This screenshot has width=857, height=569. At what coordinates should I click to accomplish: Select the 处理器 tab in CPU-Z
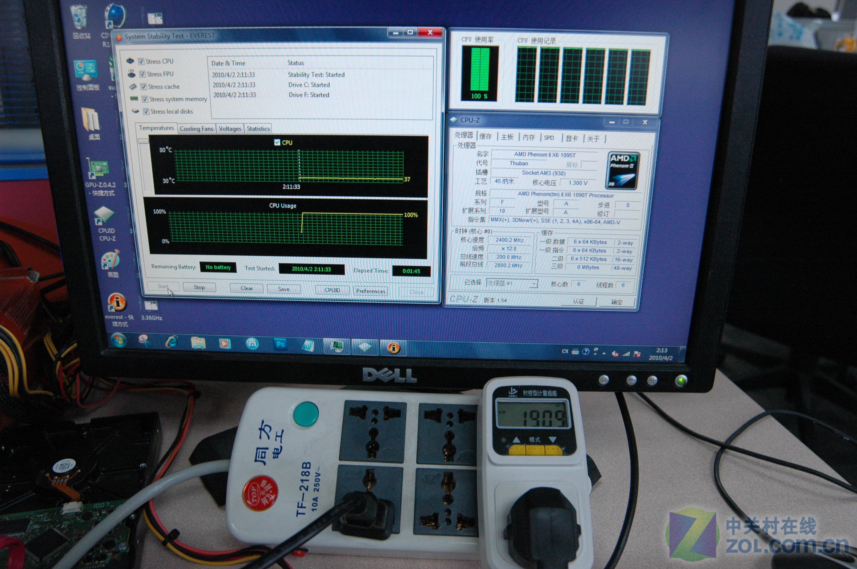[464, 135]
